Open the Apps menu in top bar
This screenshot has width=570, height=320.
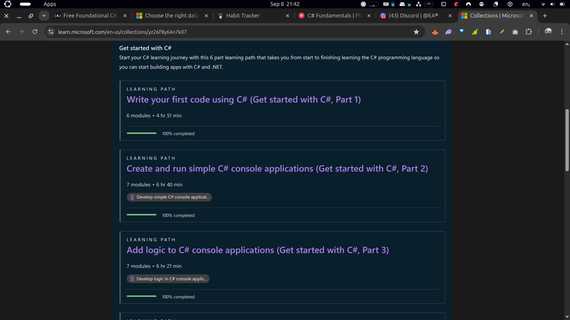(50, 4)
